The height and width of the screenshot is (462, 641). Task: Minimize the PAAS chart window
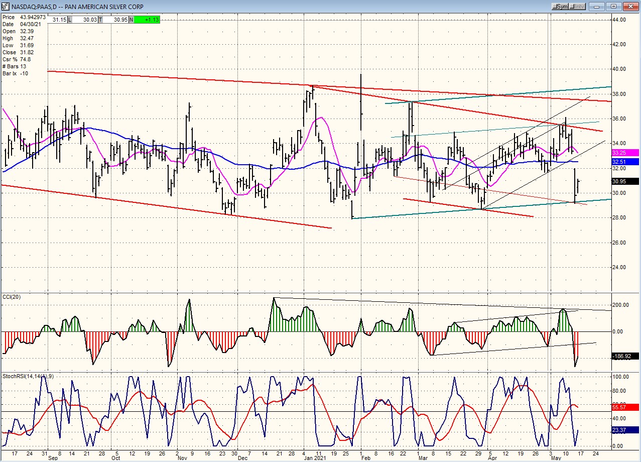point(597,6)
